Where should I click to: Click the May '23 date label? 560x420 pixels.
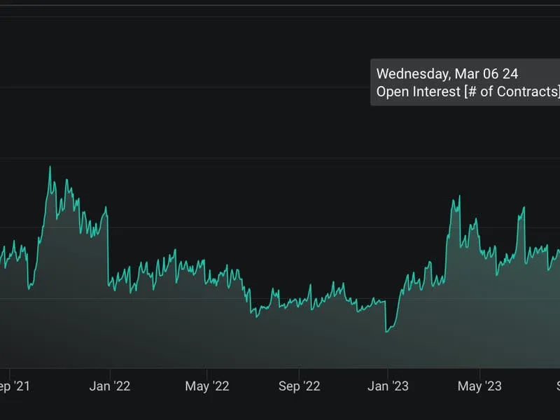[x=479, y=386]
